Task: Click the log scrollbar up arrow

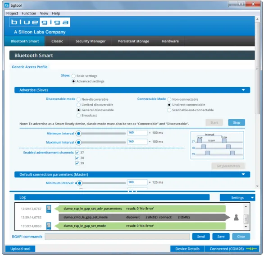Action: pos(246,206)
